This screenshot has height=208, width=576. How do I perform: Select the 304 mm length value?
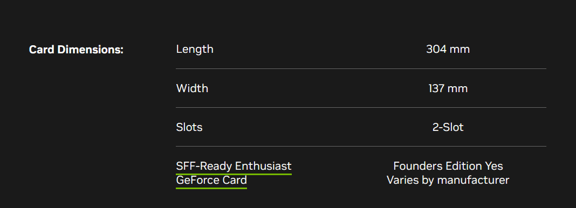[x=448, y=49]
